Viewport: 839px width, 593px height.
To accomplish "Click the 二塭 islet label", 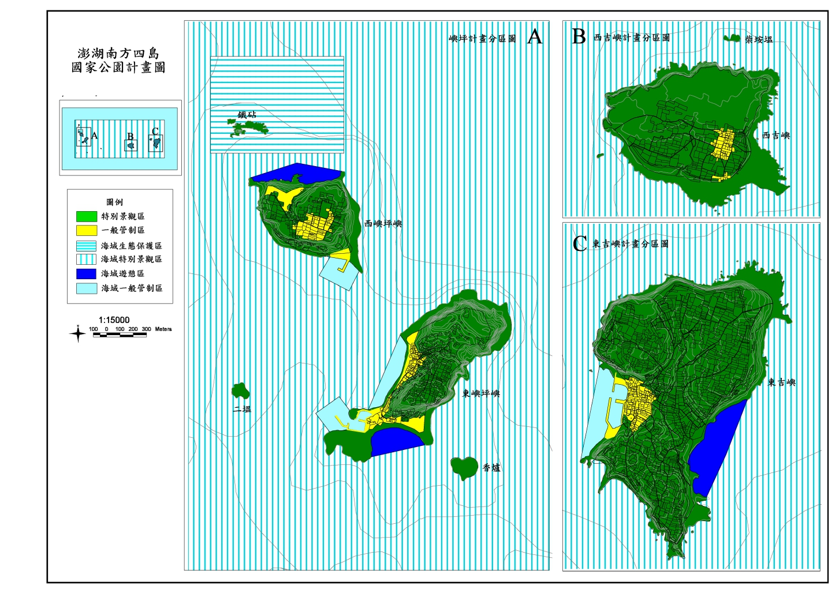I will coord(243,409).
